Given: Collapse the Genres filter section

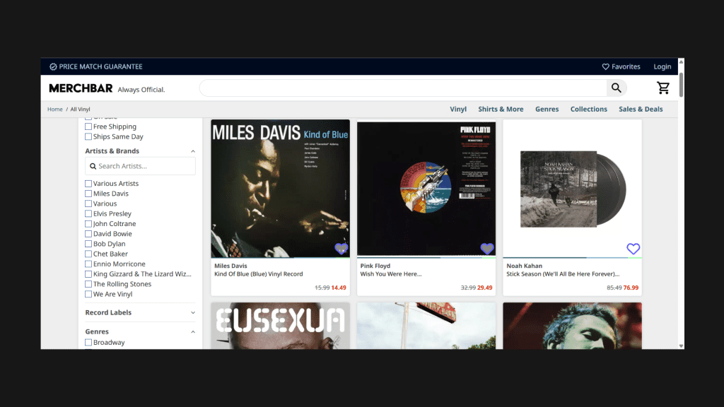Looking at the screenshot, I should 193,332.
